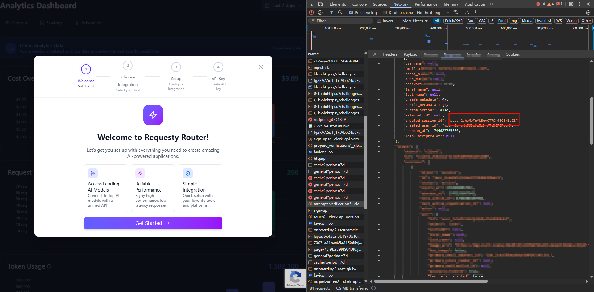Open the No throttling dropdown

(433, 12)
